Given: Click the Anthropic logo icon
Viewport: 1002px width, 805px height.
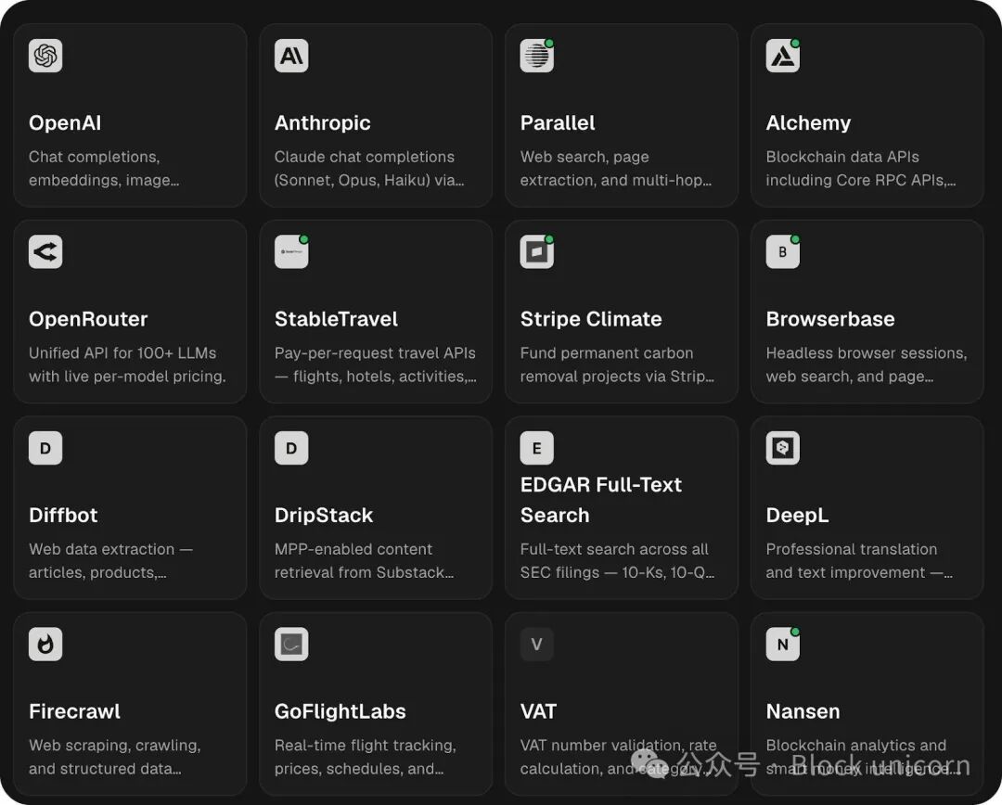Looking at the screenshot, I should pos(291,56).
